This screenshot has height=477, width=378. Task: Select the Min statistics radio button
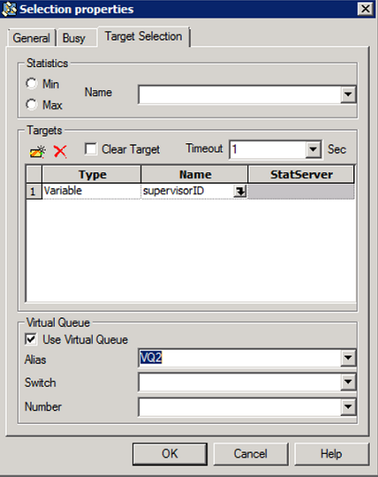point(31,84)
